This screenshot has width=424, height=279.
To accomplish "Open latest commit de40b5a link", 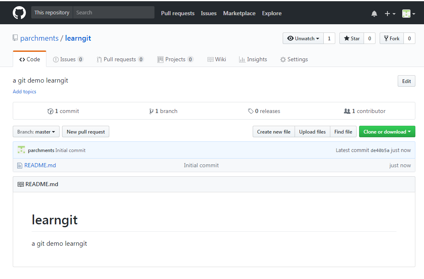I will pyautogui.click(x=380, y=150).
